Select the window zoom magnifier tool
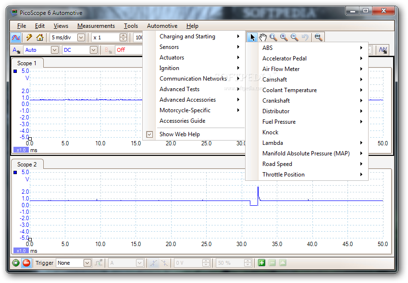Viewport: 408px width, 283px height. 273,37
